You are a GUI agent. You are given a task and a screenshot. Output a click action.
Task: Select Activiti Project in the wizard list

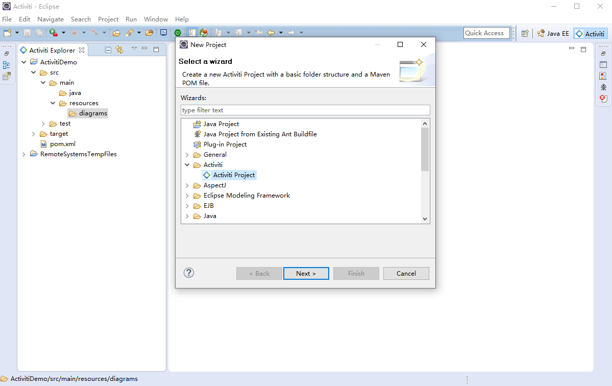pyautogui.click(x=229, y=175)
